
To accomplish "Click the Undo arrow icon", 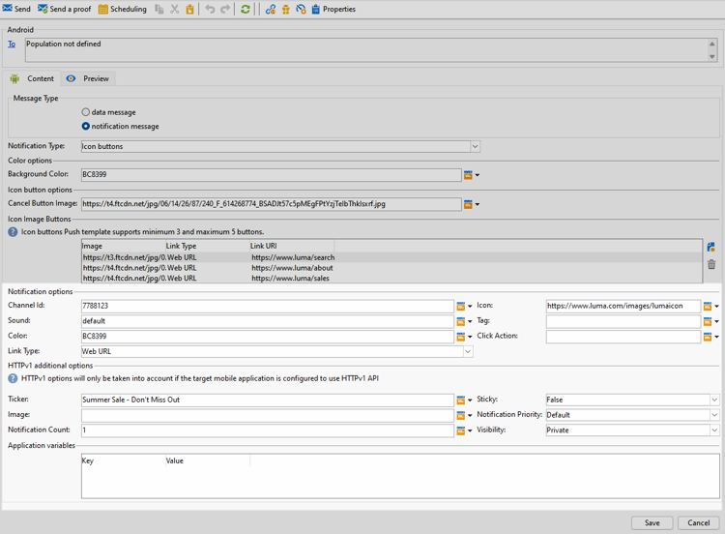I will tap(210, 9).
